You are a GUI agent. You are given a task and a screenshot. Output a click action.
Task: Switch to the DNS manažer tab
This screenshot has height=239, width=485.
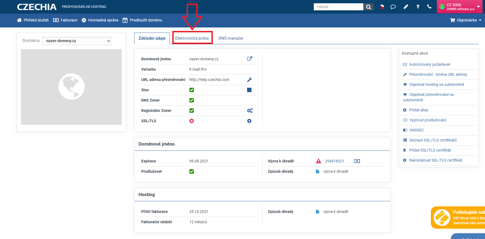(231, 38)
